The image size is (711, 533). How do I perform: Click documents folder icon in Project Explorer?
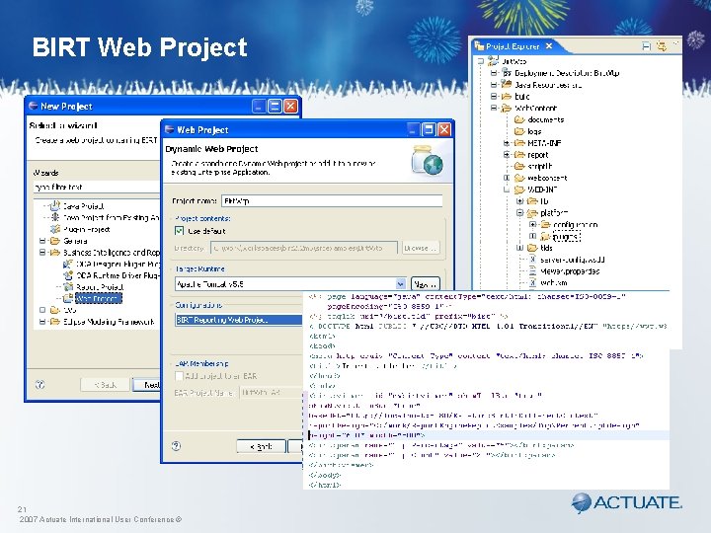click(x=519, y=119)
